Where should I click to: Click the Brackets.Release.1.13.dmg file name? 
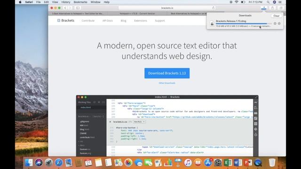pyautogui.click(x=231, y=21)
